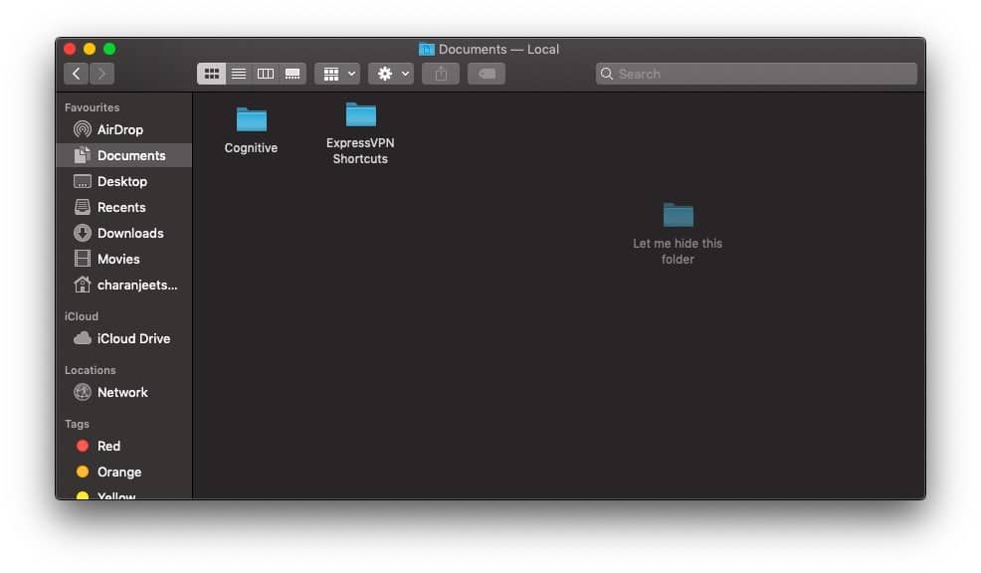981x573 pixels.
Task: Select the Cognitive folder
Action: coord(252,119)
